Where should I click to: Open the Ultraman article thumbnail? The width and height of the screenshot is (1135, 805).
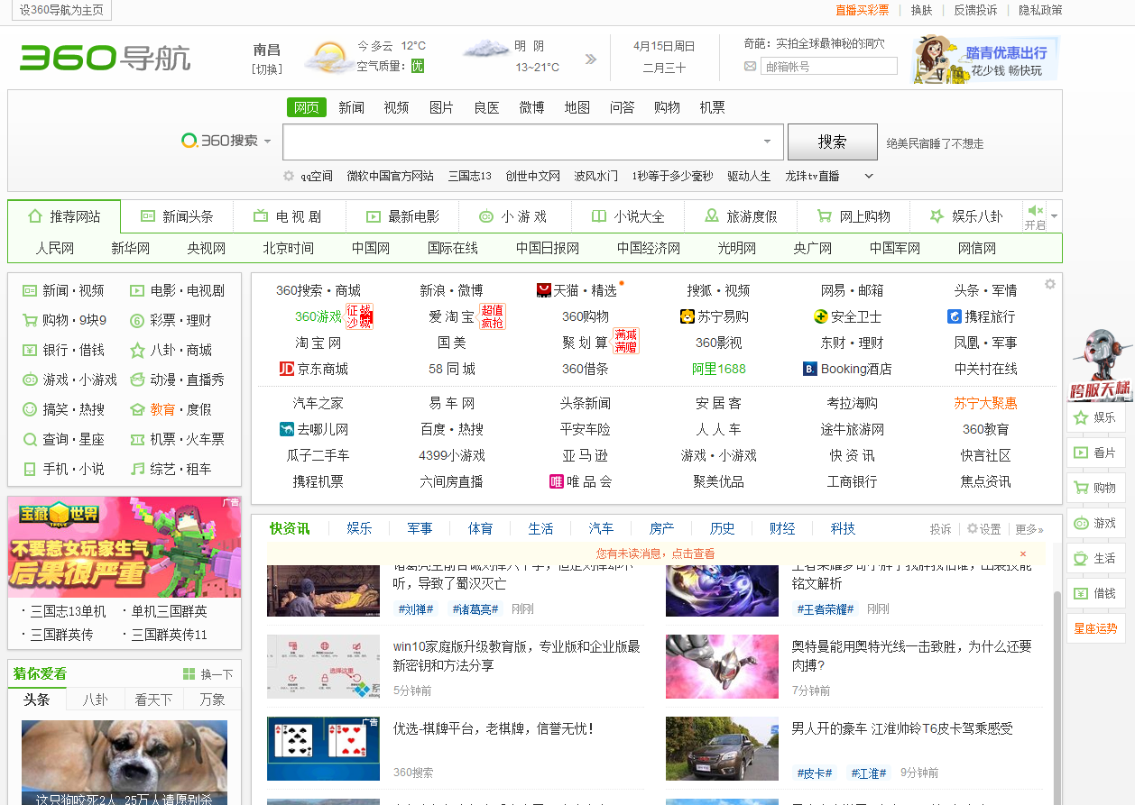722,666
